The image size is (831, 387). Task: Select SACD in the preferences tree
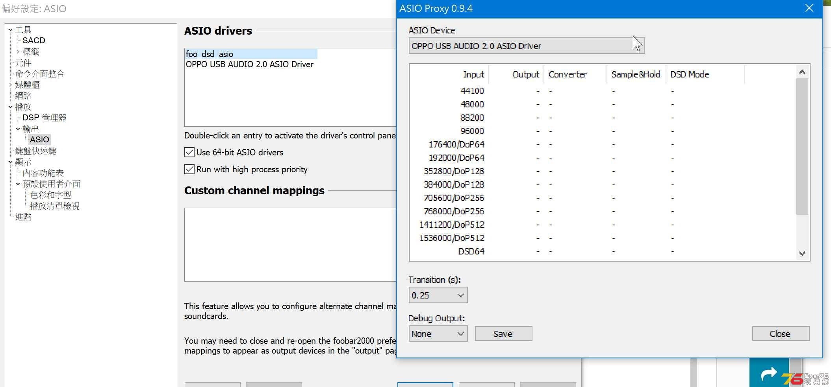pos(34,41)
